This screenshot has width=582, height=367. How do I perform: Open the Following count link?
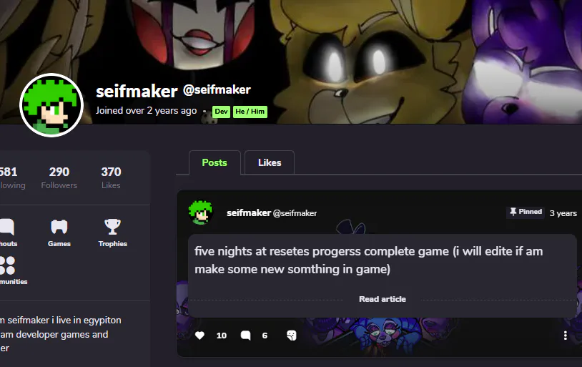11,178
